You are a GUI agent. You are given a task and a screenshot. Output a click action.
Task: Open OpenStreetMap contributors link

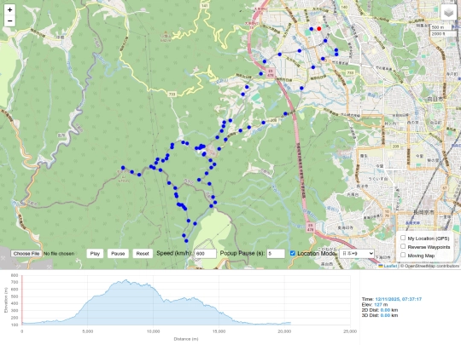(x=432, y=266)
